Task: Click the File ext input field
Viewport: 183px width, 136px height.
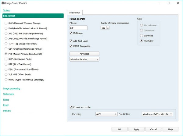Action: (x=78, y=28)
